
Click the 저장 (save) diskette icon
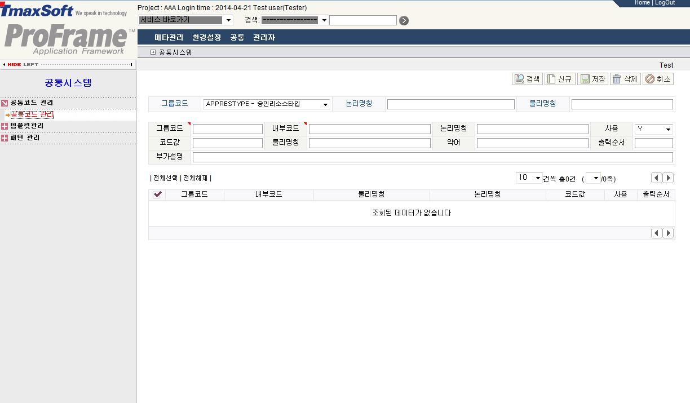(x=593, y=79)
